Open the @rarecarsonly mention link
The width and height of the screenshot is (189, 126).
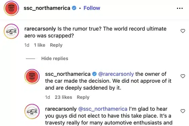coord(116,74)
